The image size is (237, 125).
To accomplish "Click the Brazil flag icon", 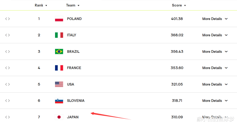I will (59, 52).
